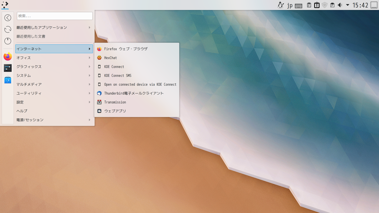Choose Open on connected device via KDE Connect
Image resolution: width=379 pixels, height=213 pixels.
coord(137,84)
